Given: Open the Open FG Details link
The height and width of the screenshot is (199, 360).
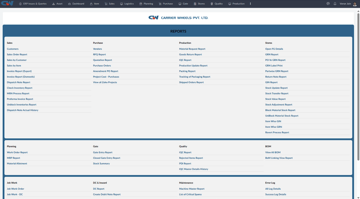Looking at the screenshot, I should tap(274, 49).
